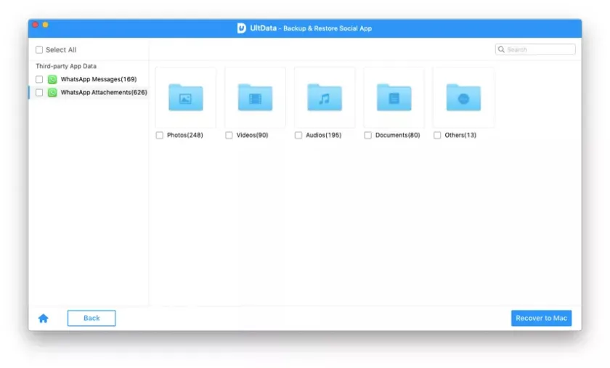Open the Documents folder icon

(394, 97)
